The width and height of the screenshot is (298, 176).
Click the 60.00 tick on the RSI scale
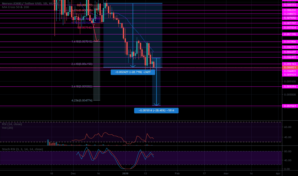[x=287, y=127]
